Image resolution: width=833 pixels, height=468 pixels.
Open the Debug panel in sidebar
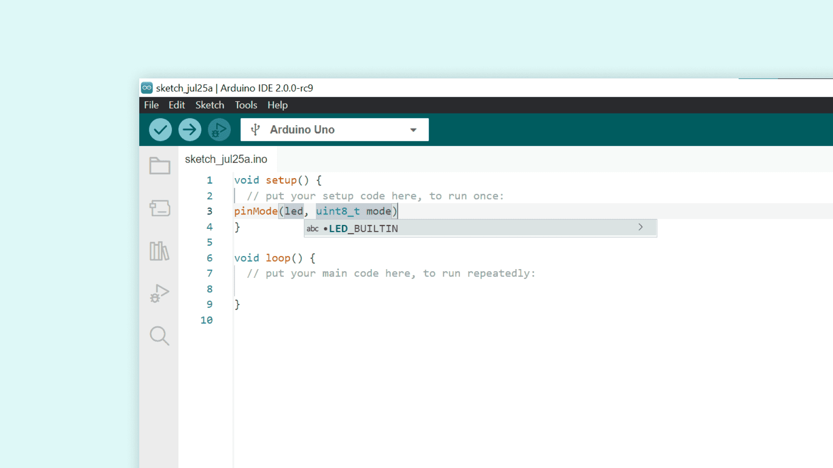point(159,293)
